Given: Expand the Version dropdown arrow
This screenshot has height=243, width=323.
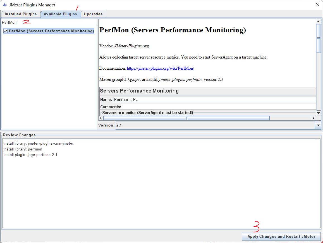Looking at the screenshot, I should tap(318, 125).
